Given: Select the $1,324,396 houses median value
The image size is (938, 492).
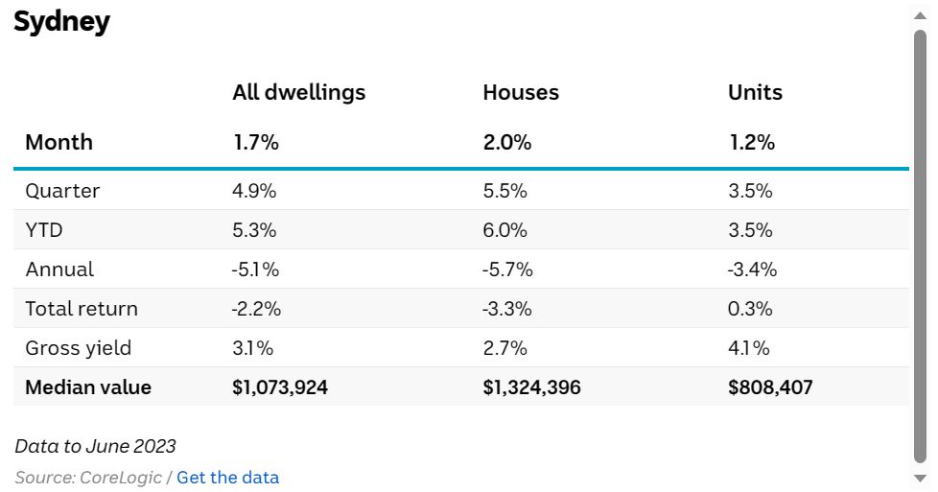Looking at the screenshot, I should click(531, 387).
